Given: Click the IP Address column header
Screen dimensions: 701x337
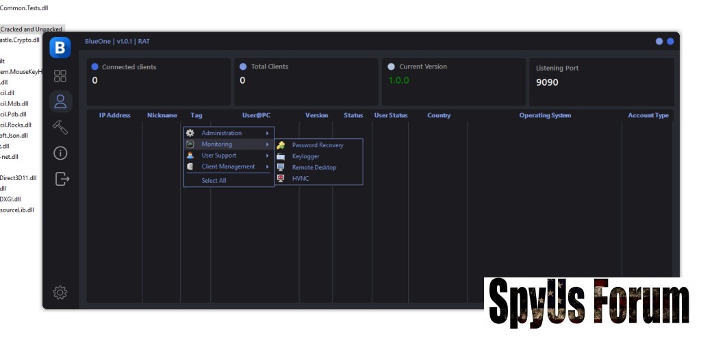Looking at the screenshot, I should tap(114, 116).
